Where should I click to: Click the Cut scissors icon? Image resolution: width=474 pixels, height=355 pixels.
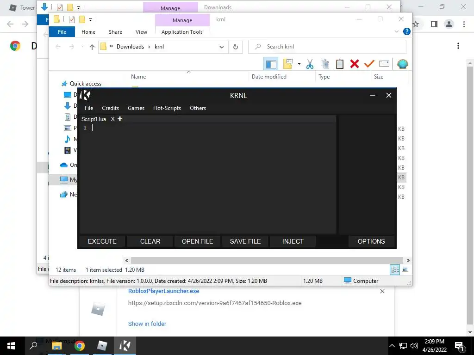(310, 64)
